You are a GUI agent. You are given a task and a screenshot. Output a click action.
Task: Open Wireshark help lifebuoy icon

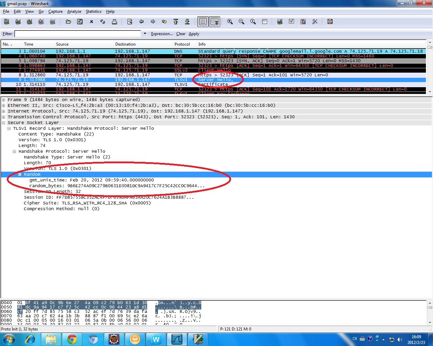(x=330, y=22)
